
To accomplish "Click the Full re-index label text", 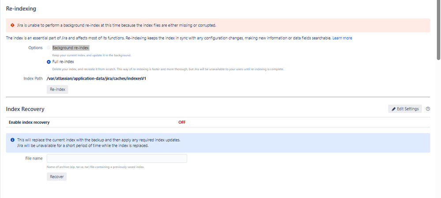I will [63, 62].
